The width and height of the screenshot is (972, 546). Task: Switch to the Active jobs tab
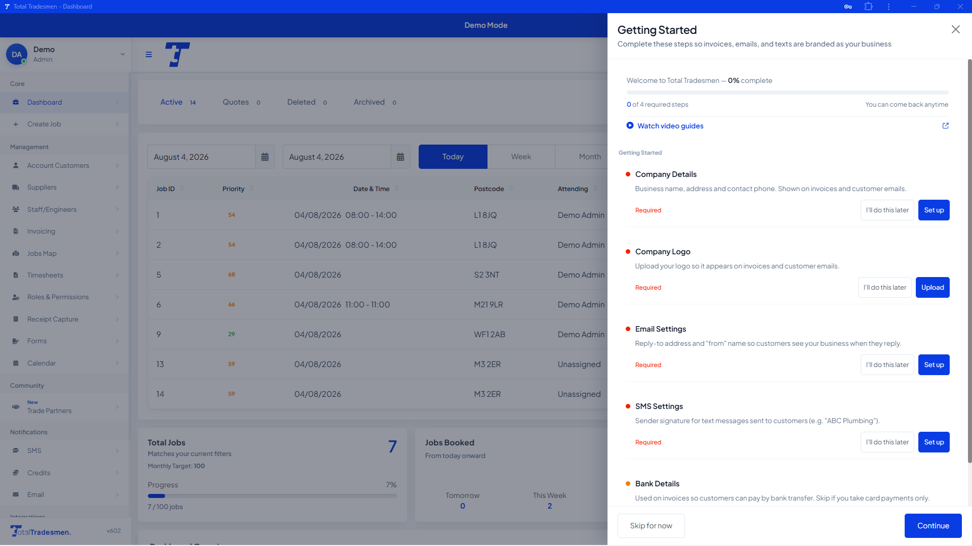pos(178,102)
